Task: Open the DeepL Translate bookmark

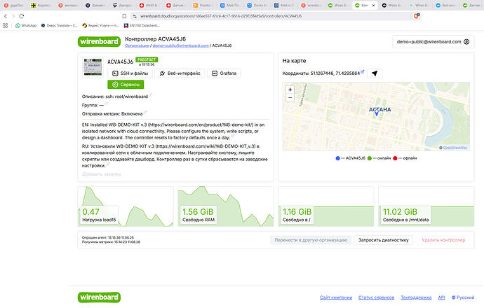Action: (59, 26)
